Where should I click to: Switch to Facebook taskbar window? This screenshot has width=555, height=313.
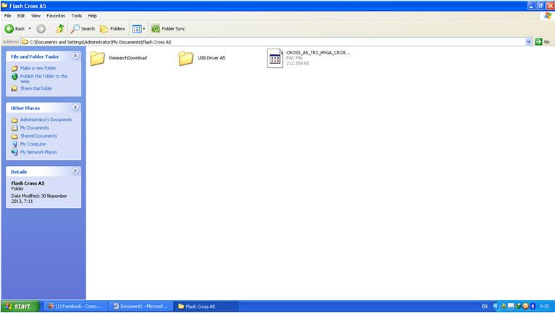tap(76, 306)
